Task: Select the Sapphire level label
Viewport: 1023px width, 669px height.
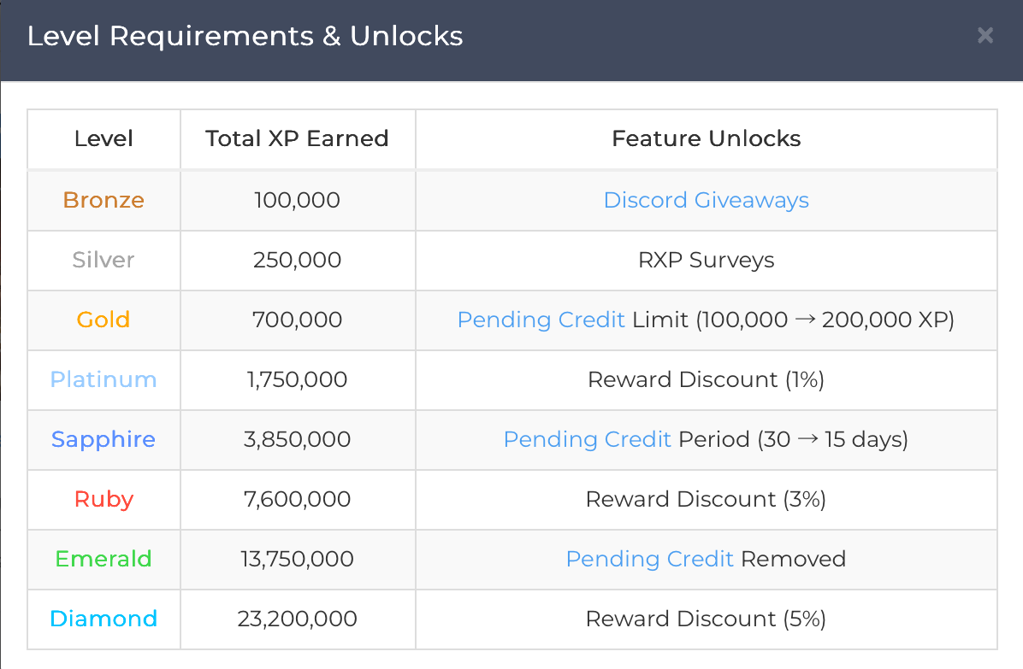Action: [x=103, y=439]
